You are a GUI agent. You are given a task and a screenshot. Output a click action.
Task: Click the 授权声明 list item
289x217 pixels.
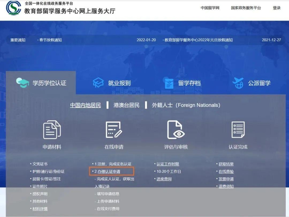pyautogui.click(x=40, y=194)
